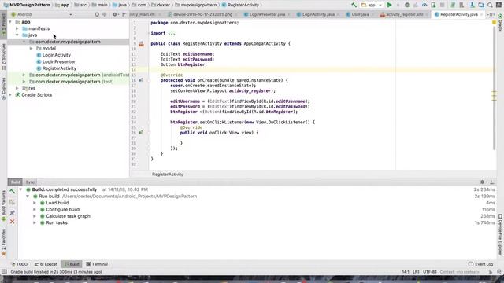Open the Logcat tool window
The height and width of the screenshot is (283, 504).
pyautogui.click(x=46, y=264)
